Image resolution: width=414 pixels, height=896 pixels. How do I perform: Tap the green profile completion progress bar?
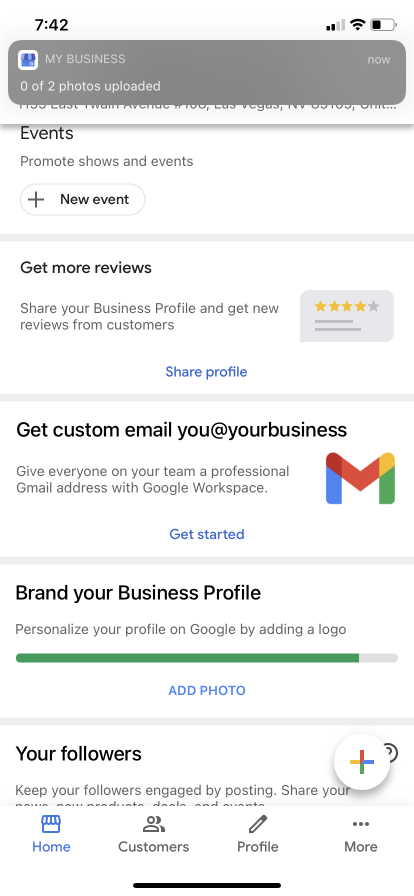[207, 658]
